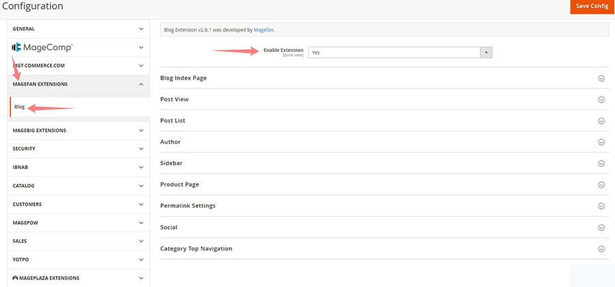Expand Author section using its circle icon
615x287 pixels.
[x=601, y=142]
